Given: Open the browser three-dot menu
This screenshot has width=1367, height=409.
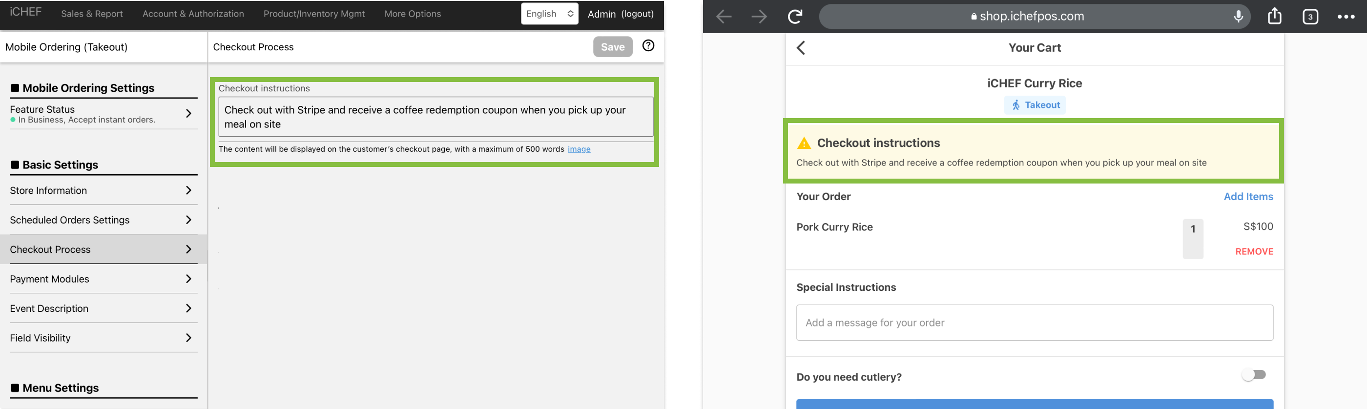Looking at the screenshot, I should click(1346, 17).
